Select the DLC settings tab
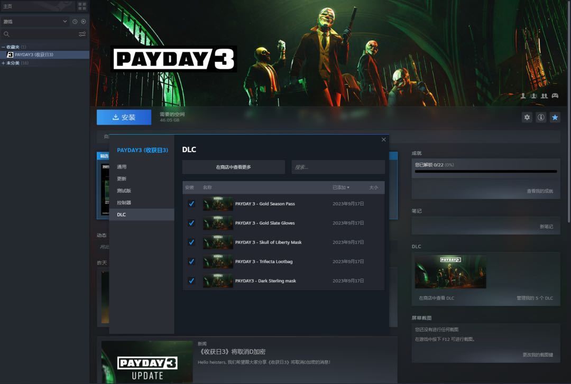The width and height of the screenshot is (571, 384). 142,215
